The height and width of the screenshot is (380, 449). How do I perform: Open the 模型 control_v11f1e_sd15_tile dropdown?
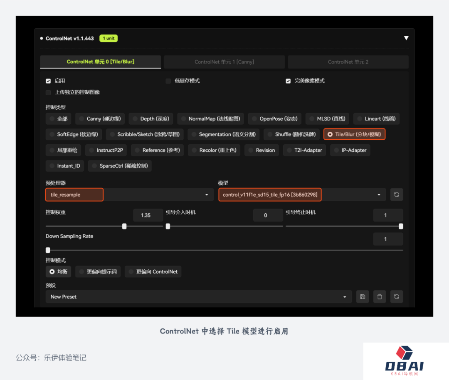click(302, 195)
